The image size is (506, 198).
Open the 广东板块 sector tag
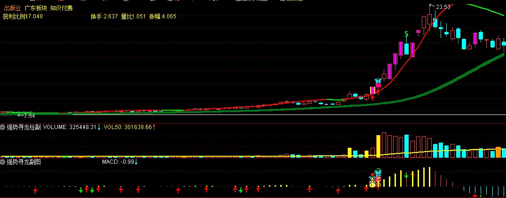click(35, 8)
